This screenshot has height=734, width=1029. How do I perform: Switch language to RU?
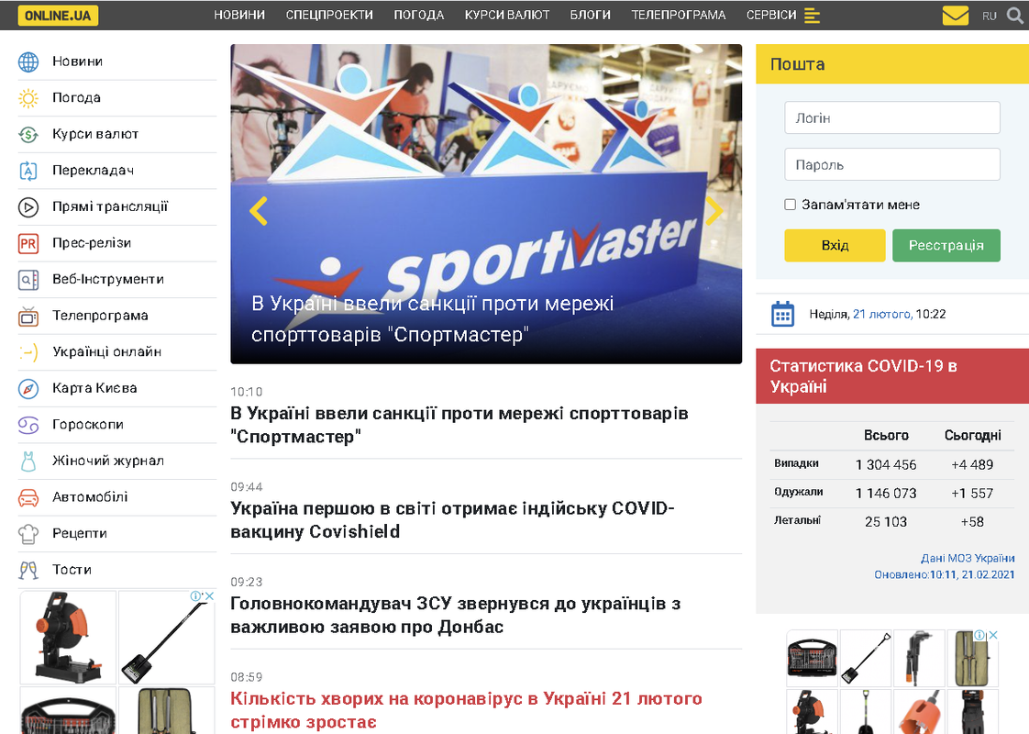(x=989, y=16)
